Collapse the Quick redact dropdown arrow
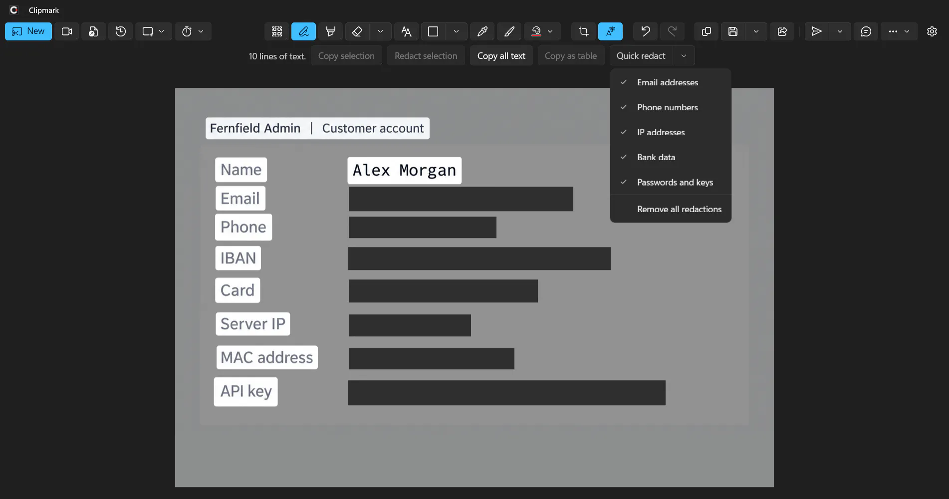 (684, 56)
